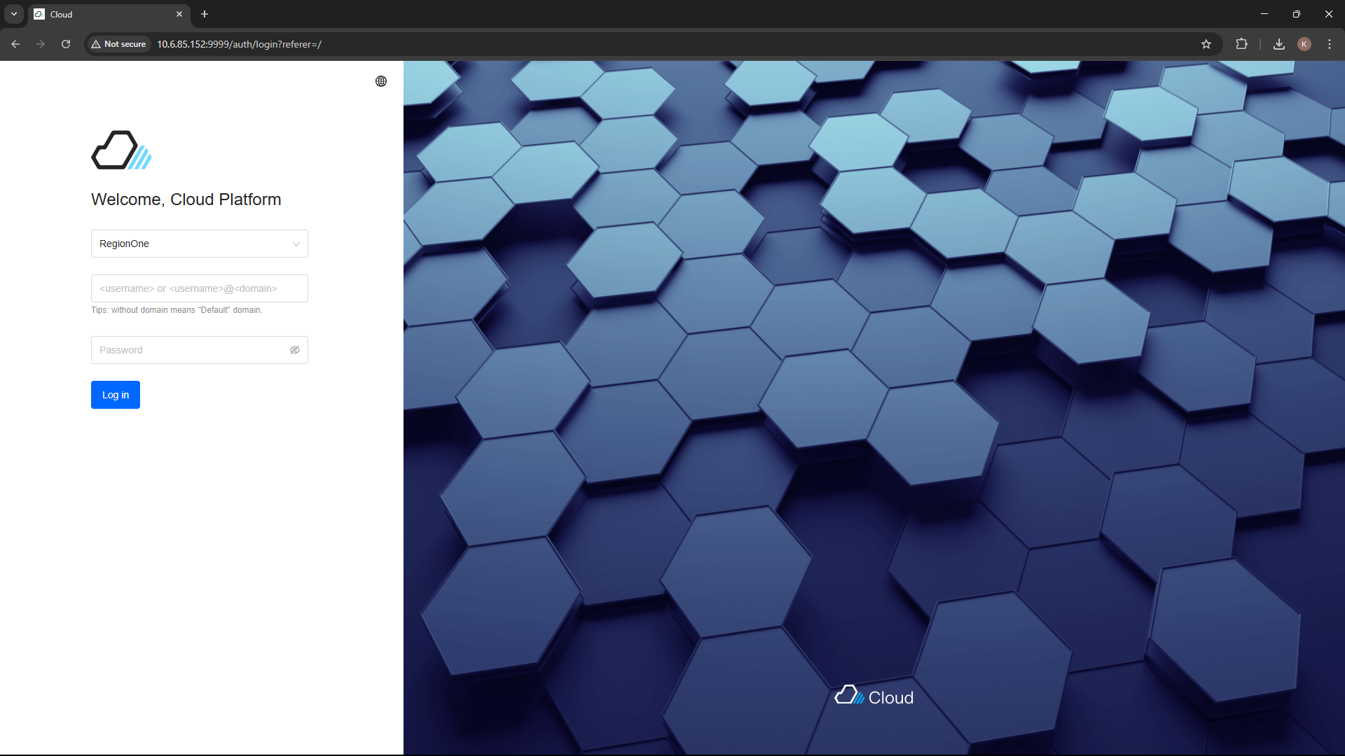Open the tab search chevron
The image size is (1345, 756).
coord(13,14)
